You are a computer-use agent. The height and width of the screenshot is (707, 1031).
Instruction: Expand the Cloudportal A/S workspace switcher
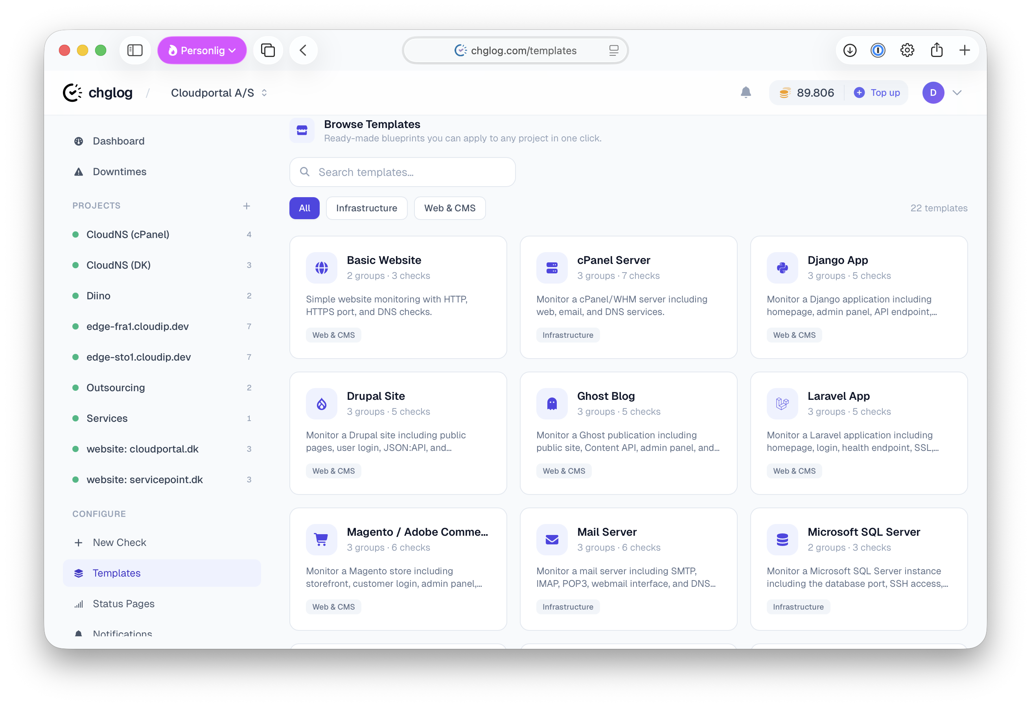(x=219, y=93)
